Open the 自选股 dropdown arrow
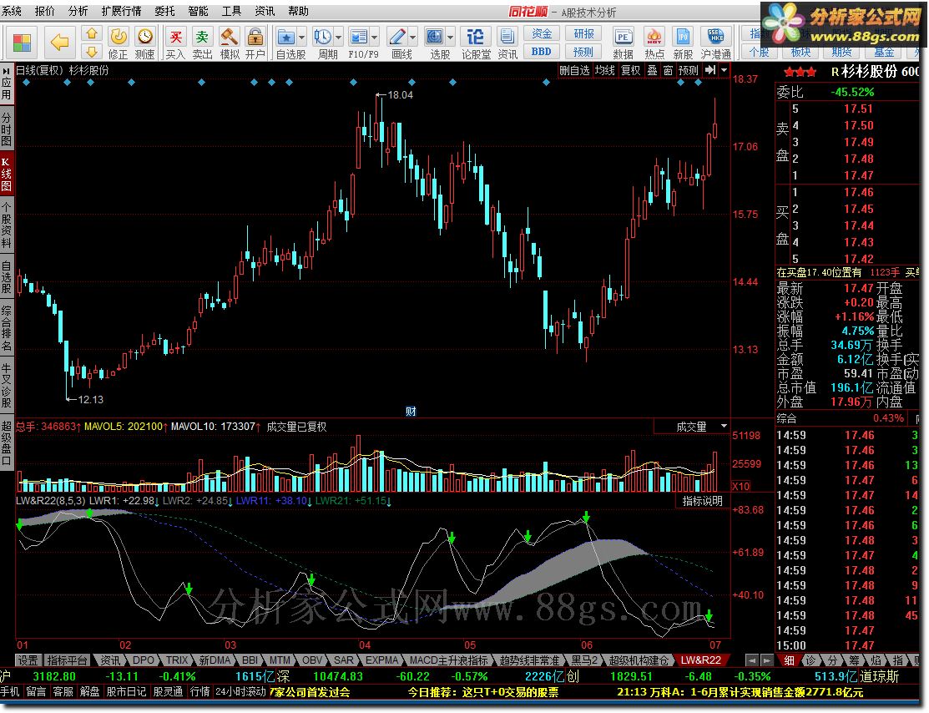Viewport: 929px width, 713px height. [301, 38]
